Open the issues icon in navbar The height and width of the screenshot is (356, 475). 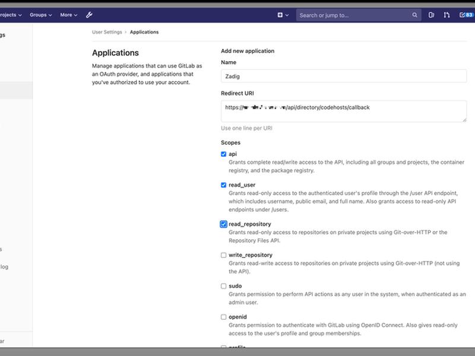point(431,15)
